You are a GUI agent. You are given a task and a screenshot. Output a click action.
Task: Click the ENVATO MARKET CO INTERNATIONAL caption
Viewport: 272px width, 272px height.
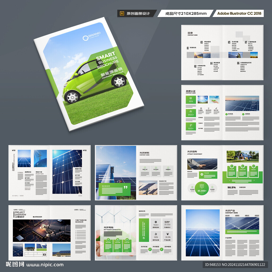[x=106, y=178]
